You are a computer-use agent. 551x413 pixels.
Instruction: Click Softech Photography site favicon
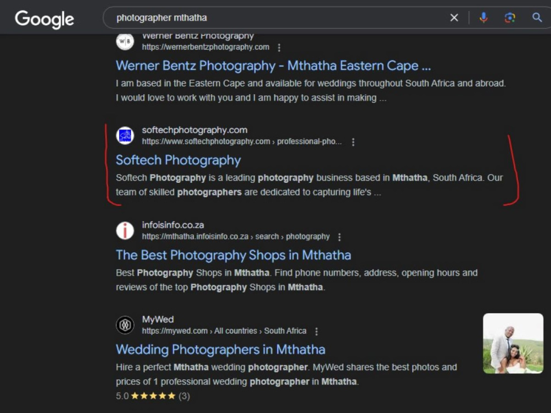tap(125, 135)
